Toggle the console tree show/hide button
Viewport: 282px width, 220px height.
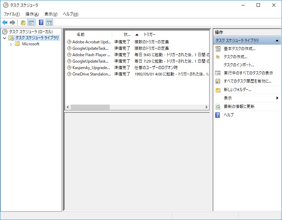(31, 23)
